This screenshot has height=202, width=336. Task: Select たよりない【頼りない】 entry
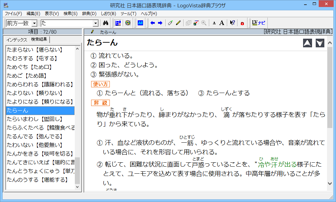coord(40,93)
